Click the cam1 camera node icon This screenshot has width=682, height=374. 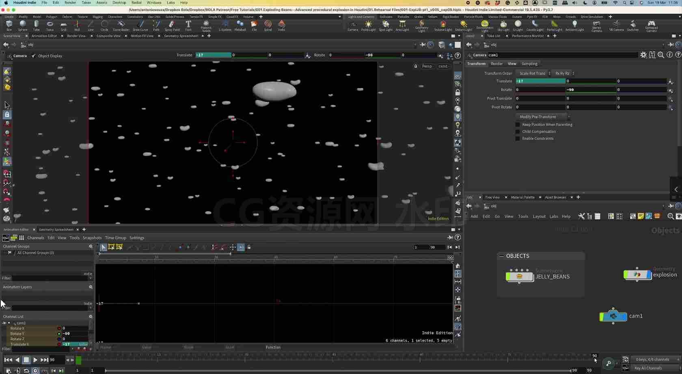point(613,316)
